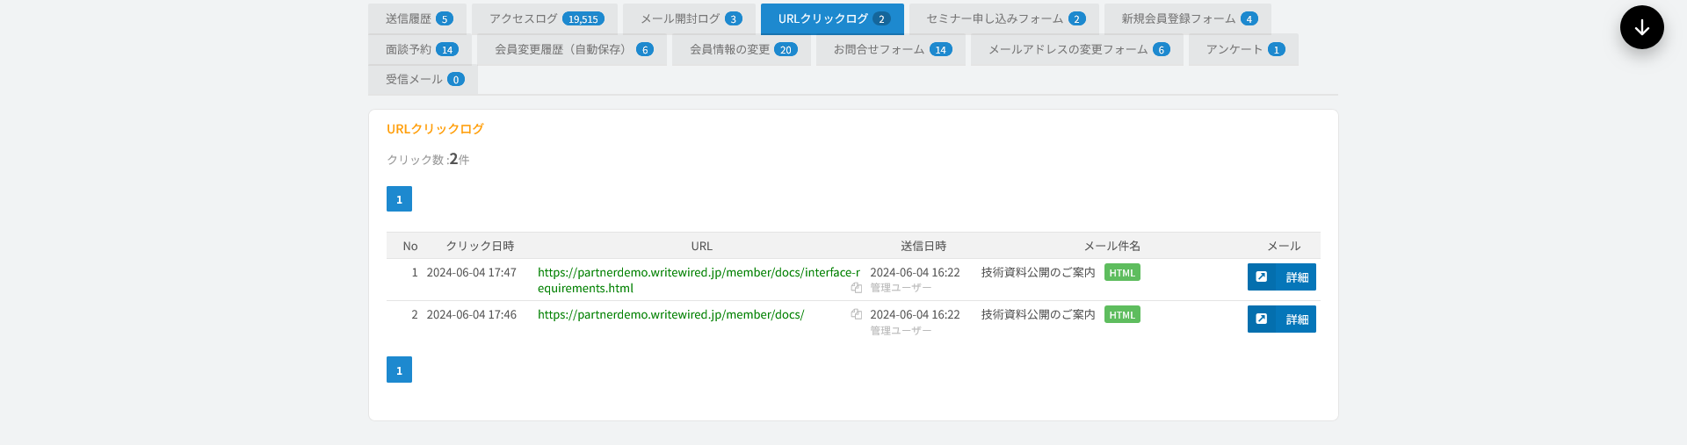Select the お問合せフォーム tab

891,49
